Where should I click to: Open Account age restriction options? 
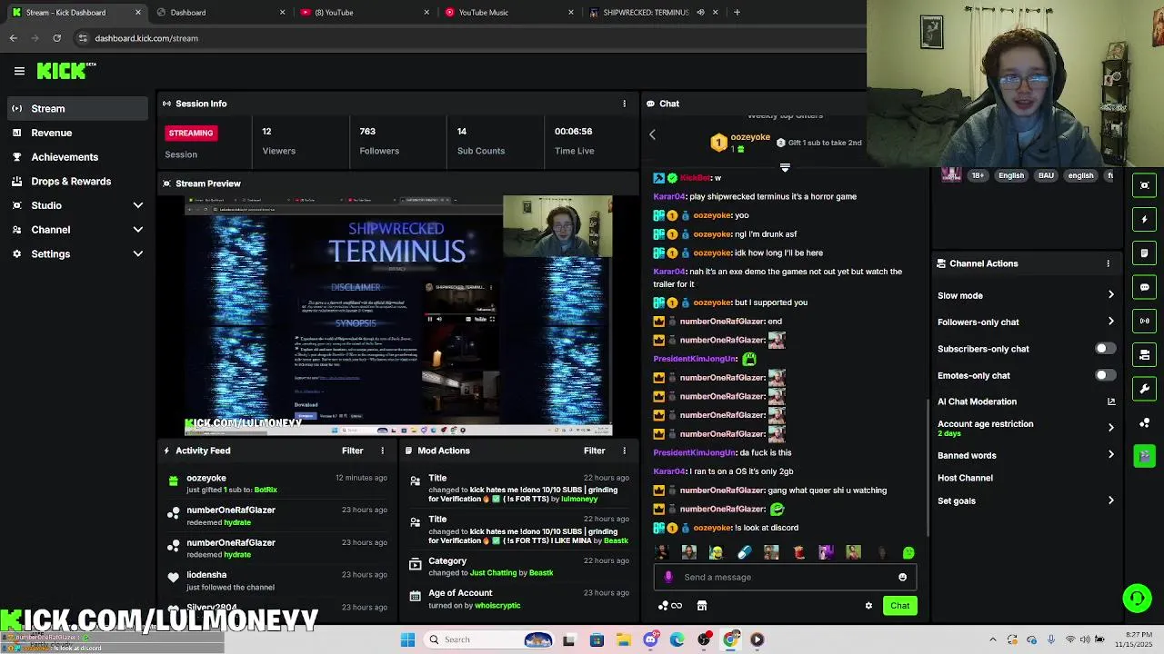(x=1110, y=428)
